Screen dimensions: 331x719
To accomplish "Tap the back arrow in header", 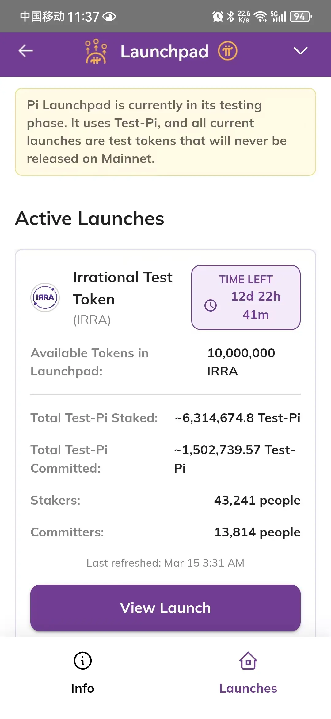I will [x=26, y=51].
